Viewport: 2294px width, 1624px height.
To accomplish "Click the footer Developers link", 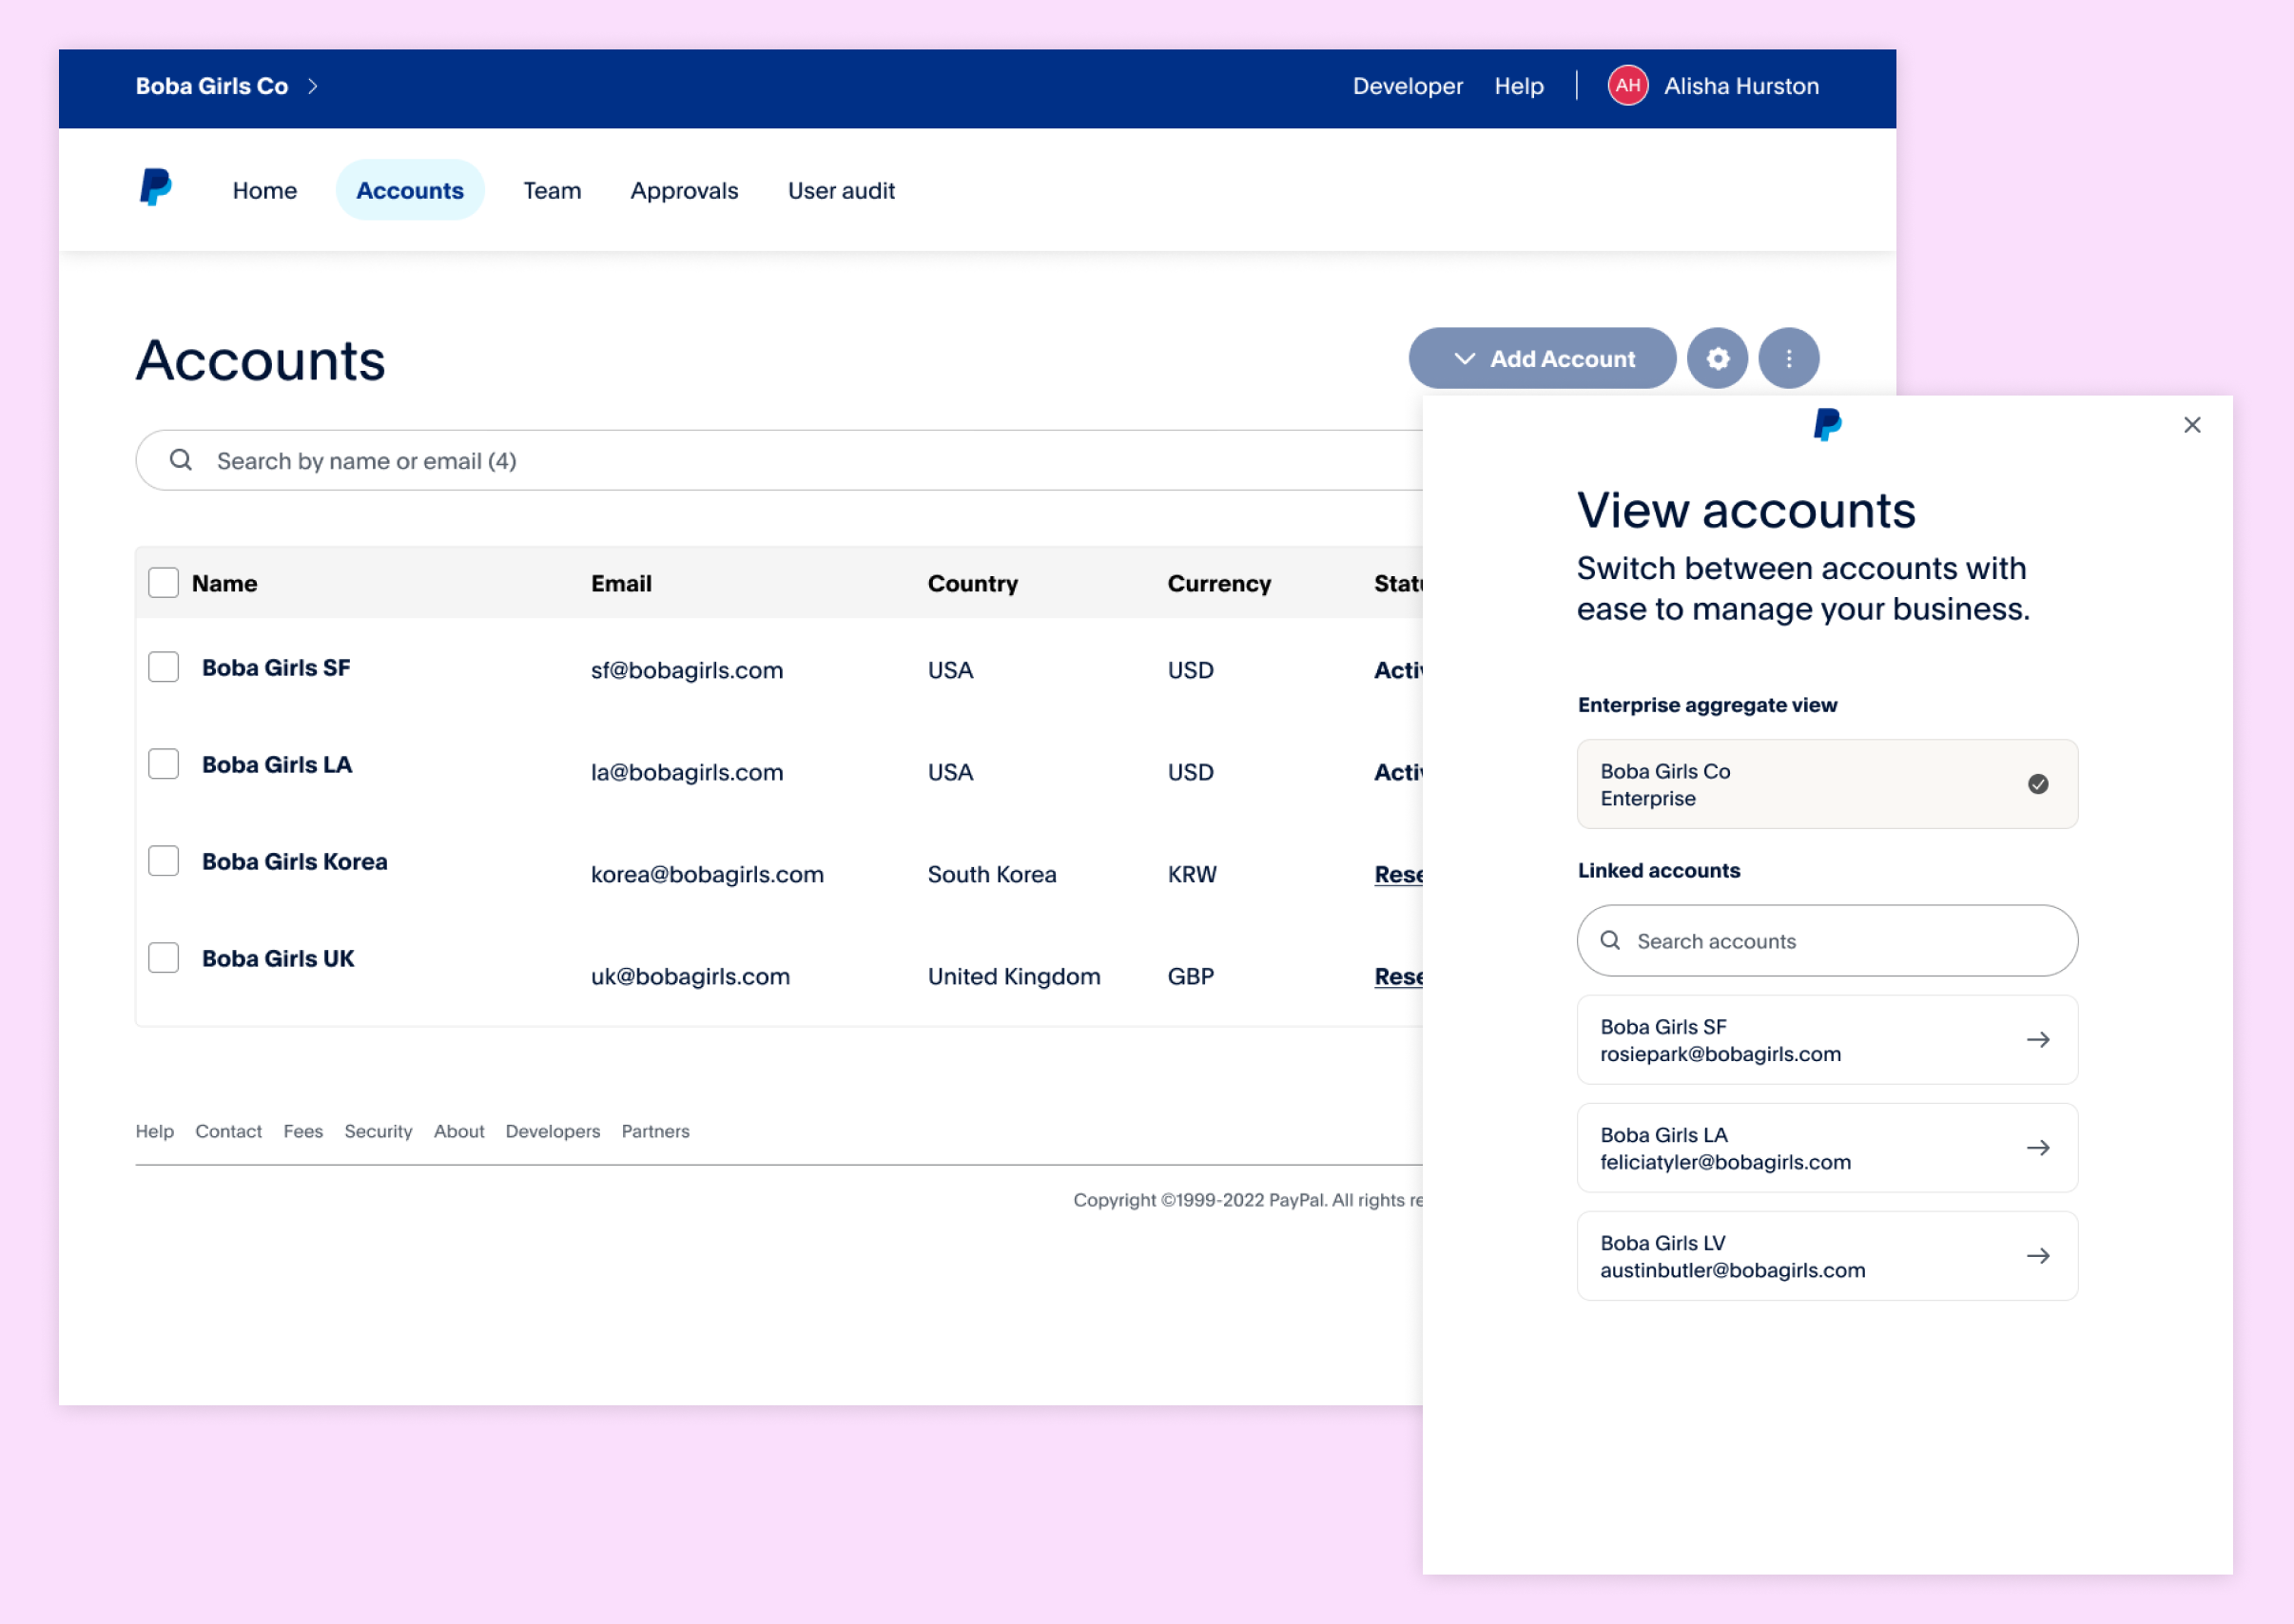I will (x=553, y=1131).
